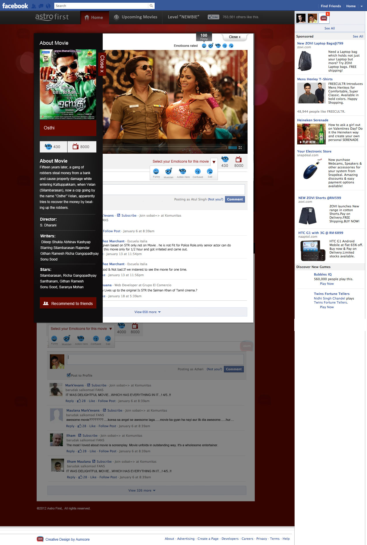Viewport: 367px width, 545px height.
Task: Click the TV icon above 8000 under the video
Action: 239,159
